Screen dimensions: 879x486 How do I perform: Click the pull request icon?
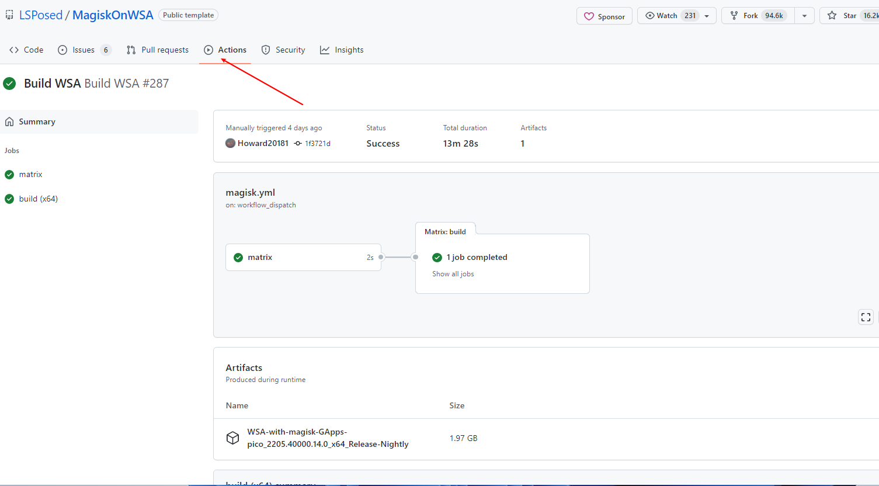[x=131, y=50]
